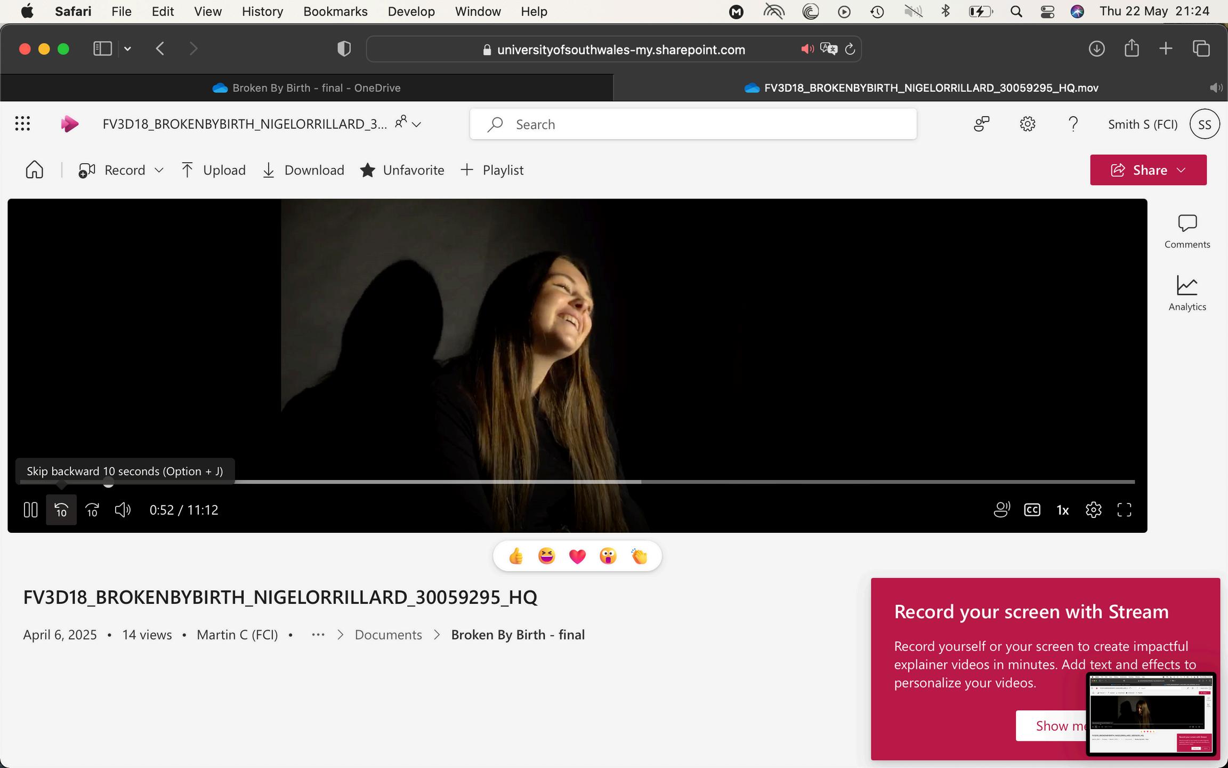The image size is (1228, 768).
Task: Download the video file
Action: point(303,170)
